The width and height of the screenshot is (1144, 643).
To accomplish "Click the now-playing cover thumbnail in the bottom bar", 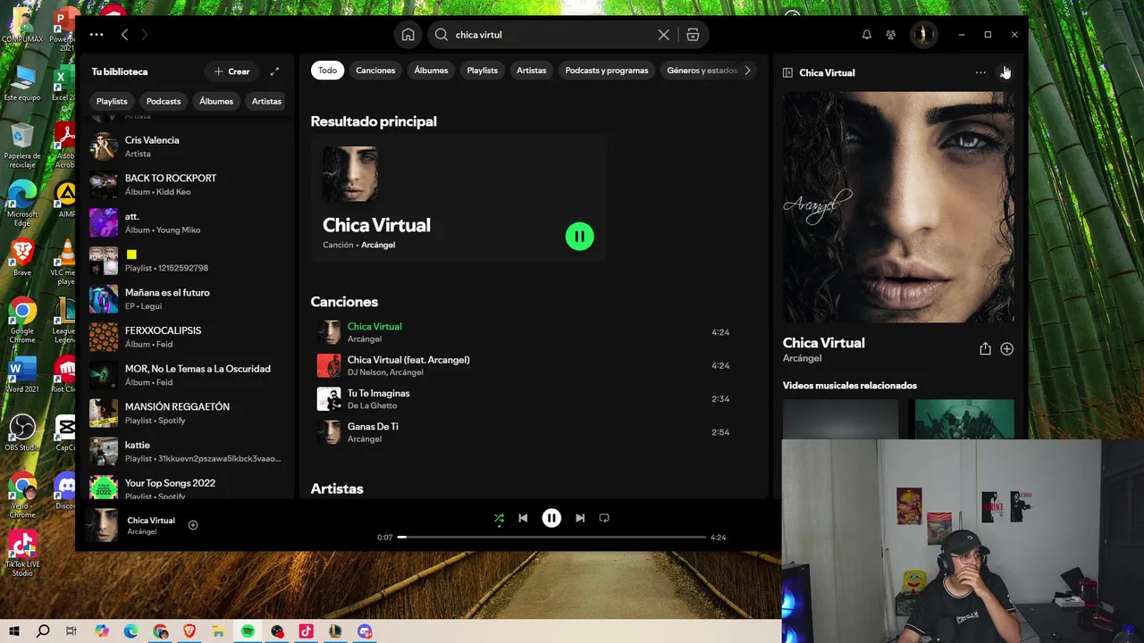I will point(101,525).
